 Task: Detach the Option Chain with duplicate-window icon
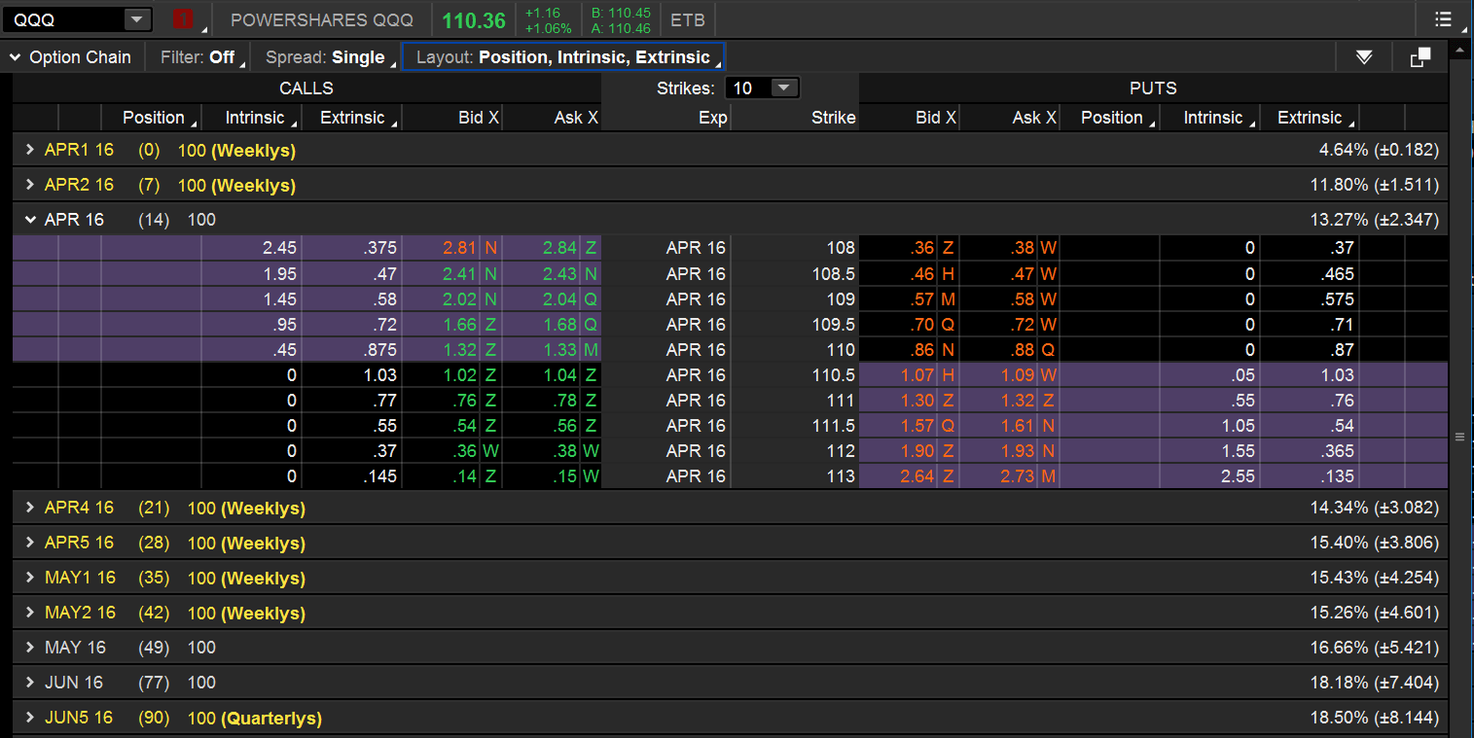coord(1420,56)
